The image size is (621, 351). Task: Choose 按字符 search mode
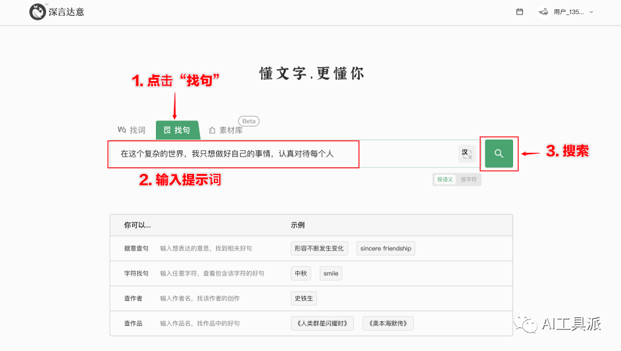468,180
